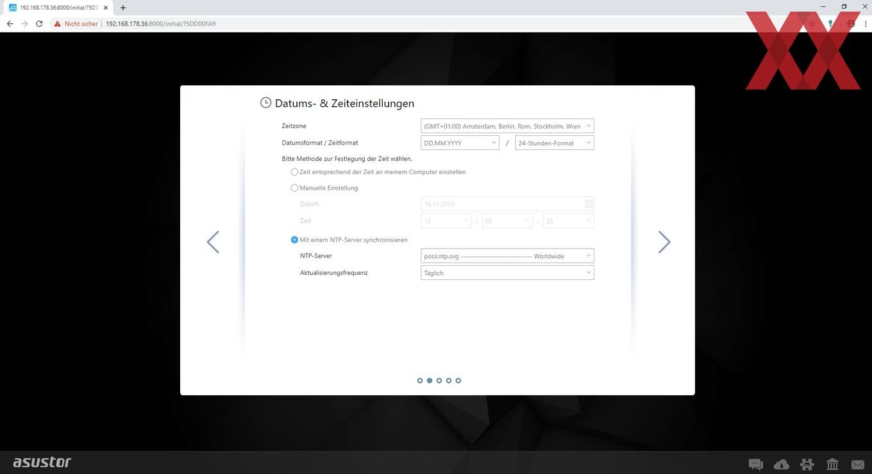Open the NTP-Server pool.ntp.org dropdown
The image size is (872, 474).
click(x=507, y=256)
